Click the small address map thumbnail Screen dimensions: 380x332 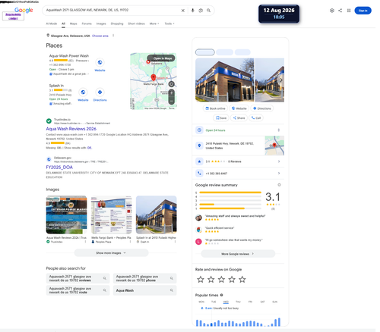[x=274, y=146]
